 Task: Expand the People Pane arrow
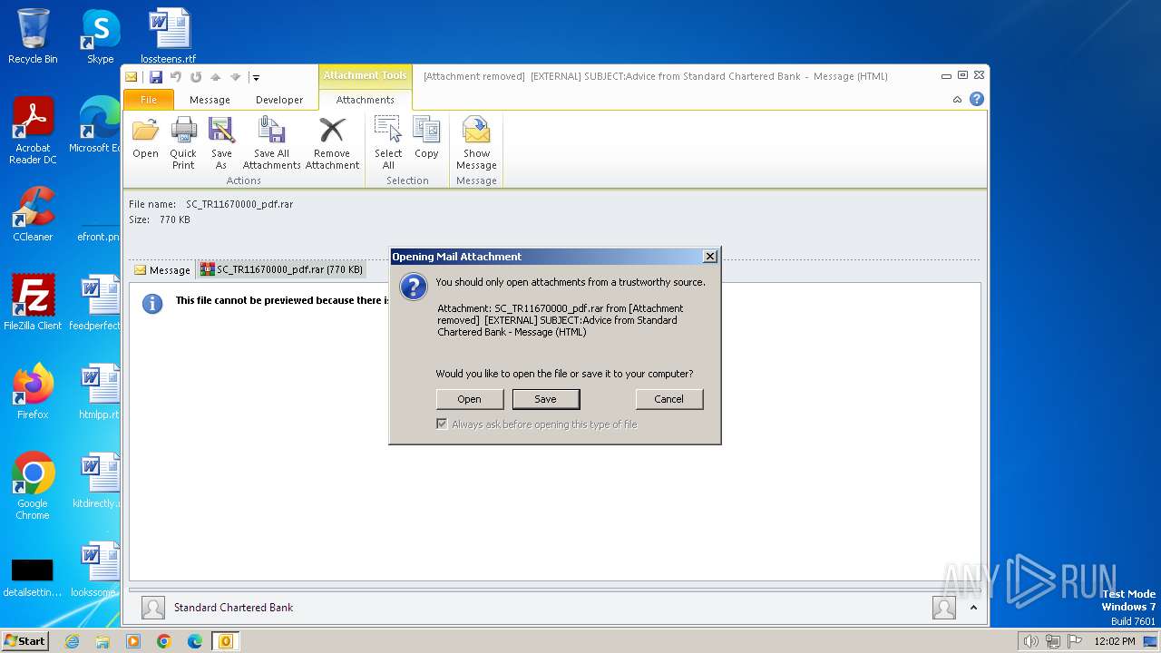(x=973, y=608)
